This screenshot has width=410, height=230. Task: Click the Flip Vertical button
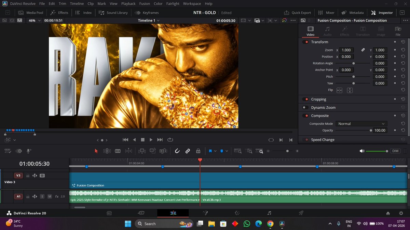point(350,90)
